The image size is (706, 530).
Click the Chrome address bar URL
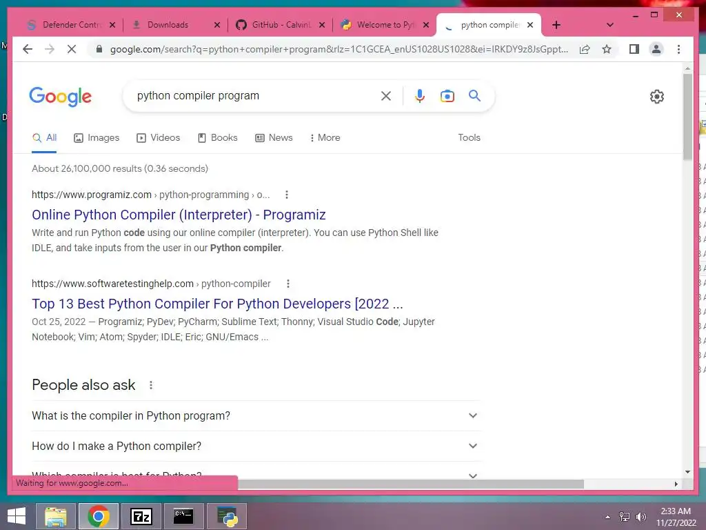(339, 49)
